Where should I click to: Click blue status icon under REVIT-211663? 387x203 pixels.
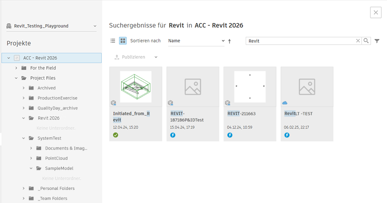(230, 135)
